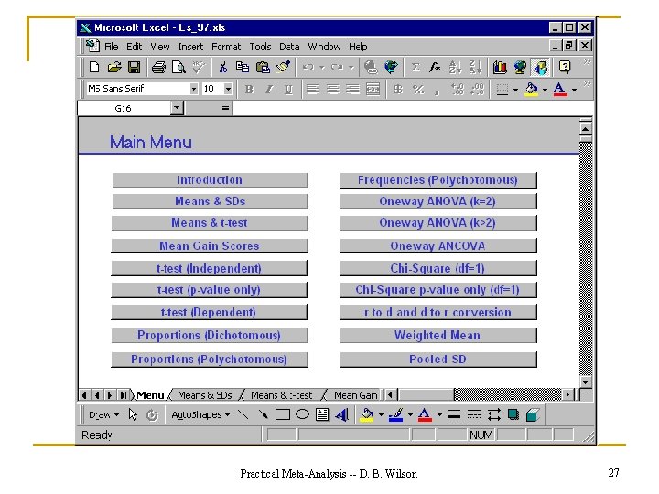Switch to the Mean Gain sheet tab
Screen dimensions: 659x494
pyautogui.click(x=355, y=395)
